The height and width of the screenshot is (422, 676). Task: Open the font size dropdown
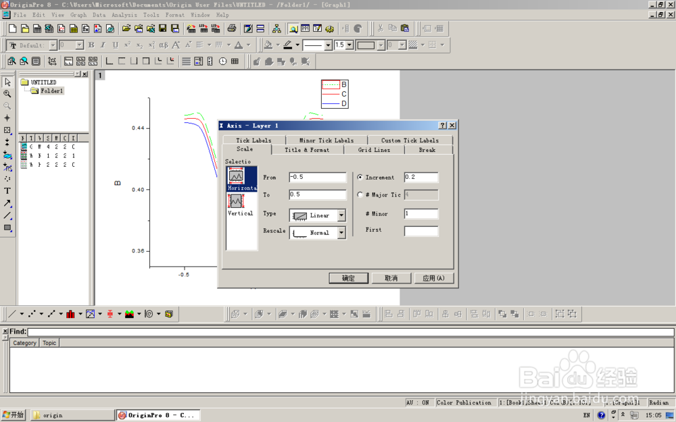[x=79, y=45]
